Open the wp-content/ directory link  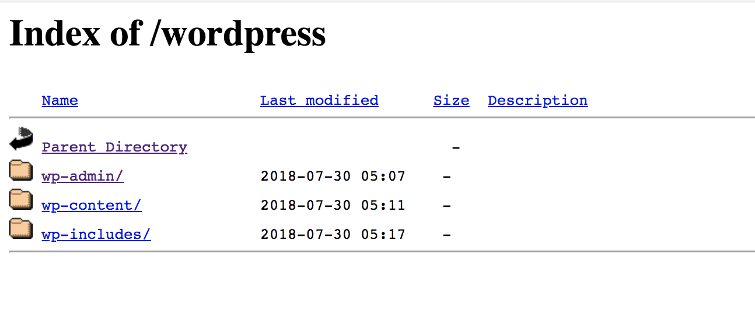coord(92,206)
